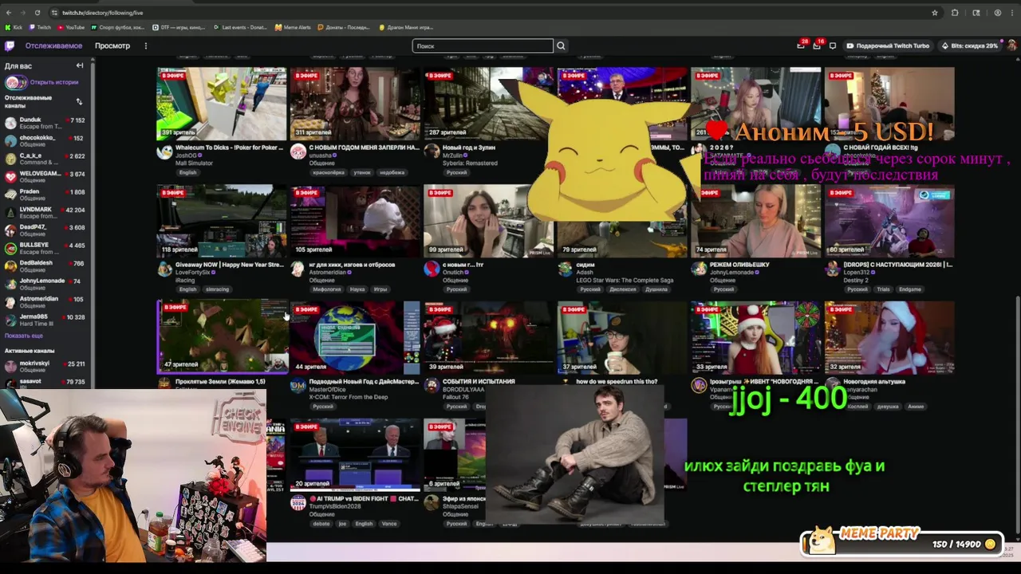Open the AI TRUMP vs BIDEN FIGHT thumbnail
This screenshot has width=1021, height=574.
coord(355,454)
